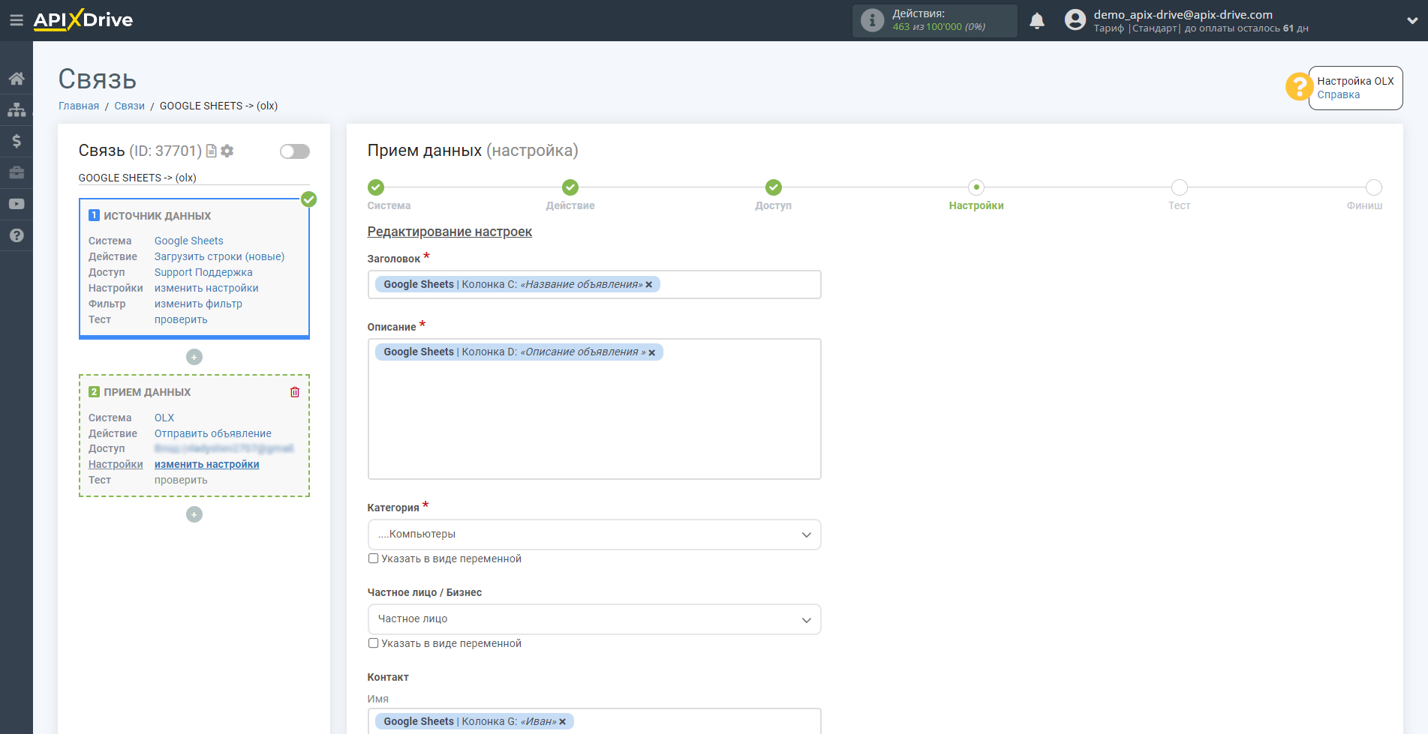1428x734 pixels.
Task: Open OLX system link
Action: [164, 418]
